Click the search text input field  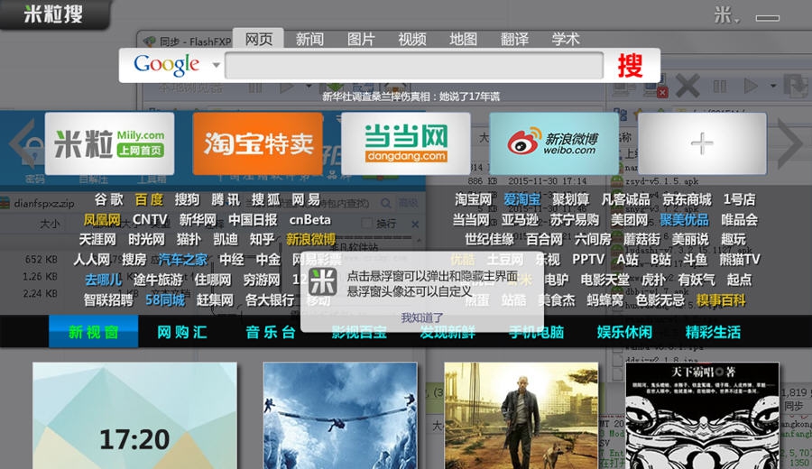pyautogui.click(x=413, y=66)
